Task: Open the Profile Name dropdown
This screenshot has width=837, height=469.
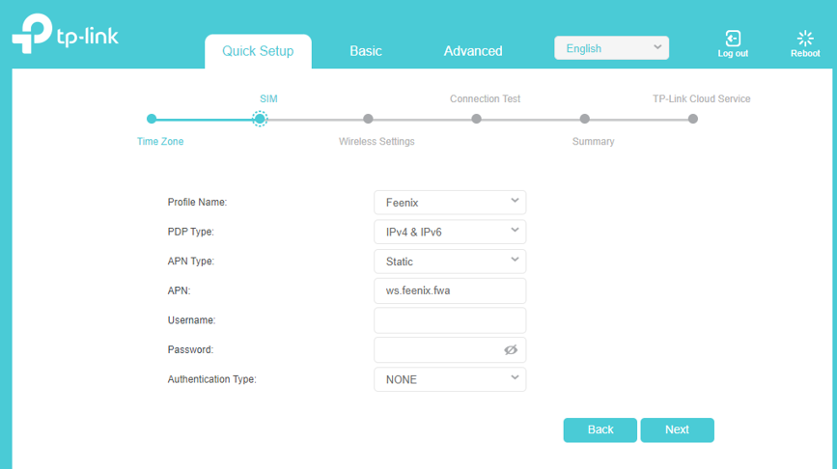Action: click(x=450, y=203)
